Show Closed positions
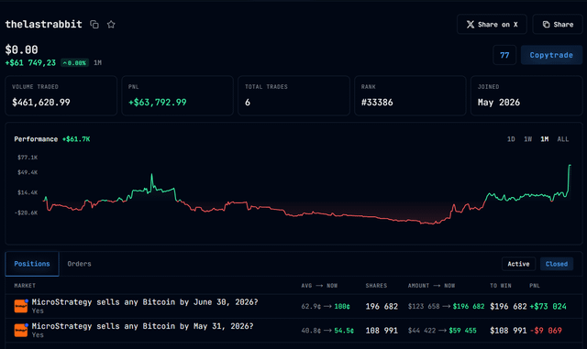Image resolution: width=587 pixels, height=349 pixels. tap(557, 264)
